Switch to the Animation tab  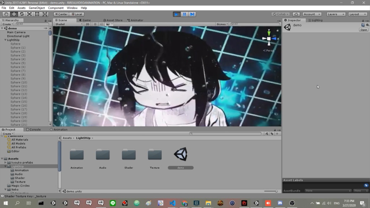coord(59,130)
